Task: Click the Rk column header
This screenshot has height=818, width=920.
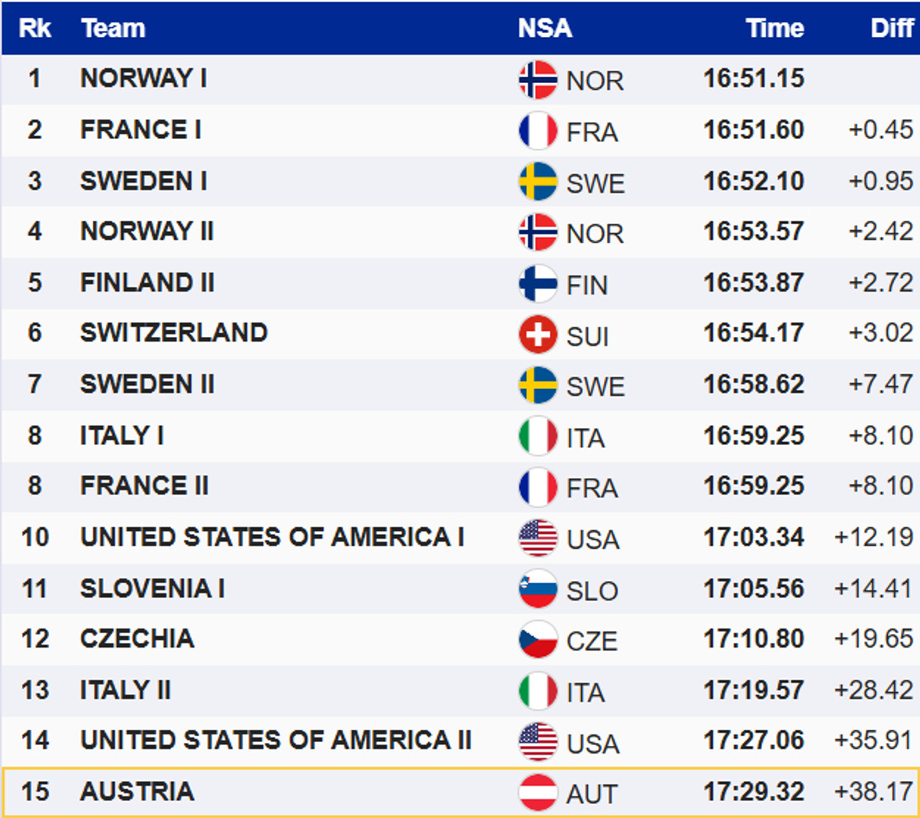Action: 34,28
